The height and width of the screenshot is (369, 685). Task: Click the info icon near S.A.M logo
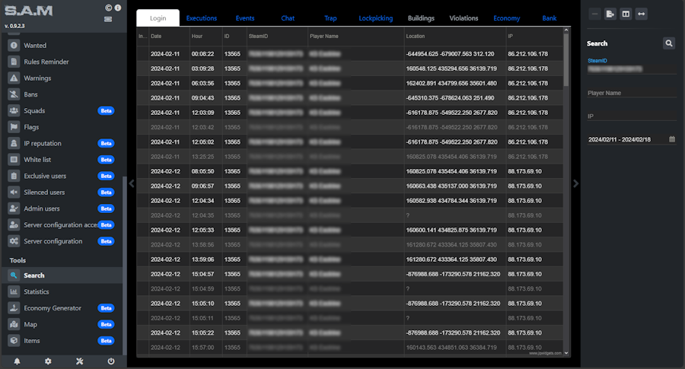[x=117, y=8]
